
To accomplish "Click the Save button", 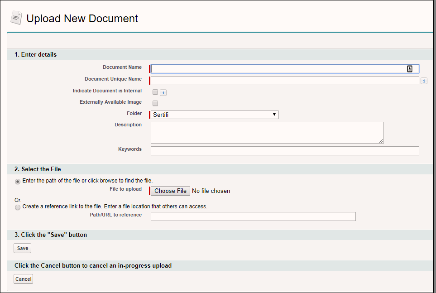I will click(23, 248).
